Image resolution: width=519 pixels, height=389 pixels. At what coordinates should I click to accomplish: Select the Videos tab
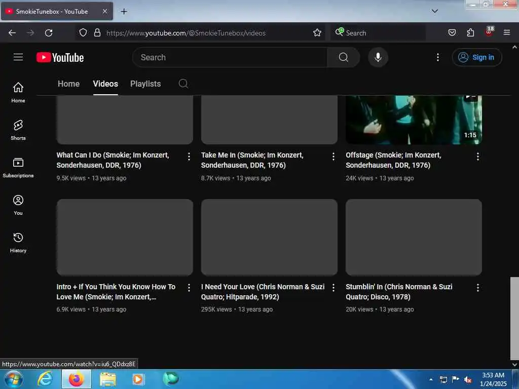coord(105,84)
